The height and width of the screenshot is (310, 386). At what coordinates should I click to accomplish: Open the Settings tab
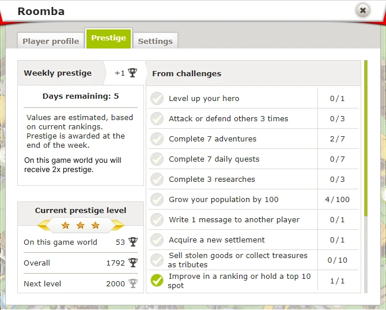tap(155, 41)
